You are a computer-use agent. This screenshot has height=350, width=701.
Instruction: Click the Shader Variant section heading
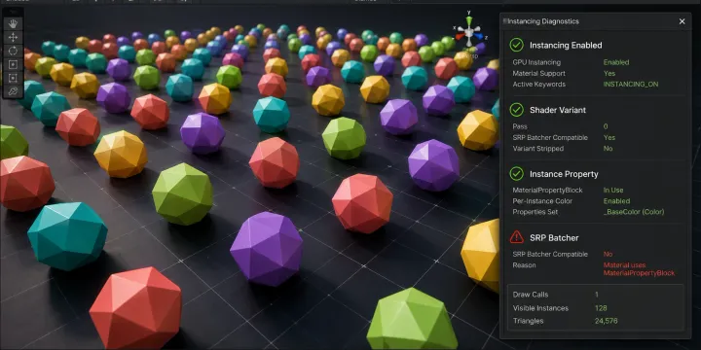(558, 110)
